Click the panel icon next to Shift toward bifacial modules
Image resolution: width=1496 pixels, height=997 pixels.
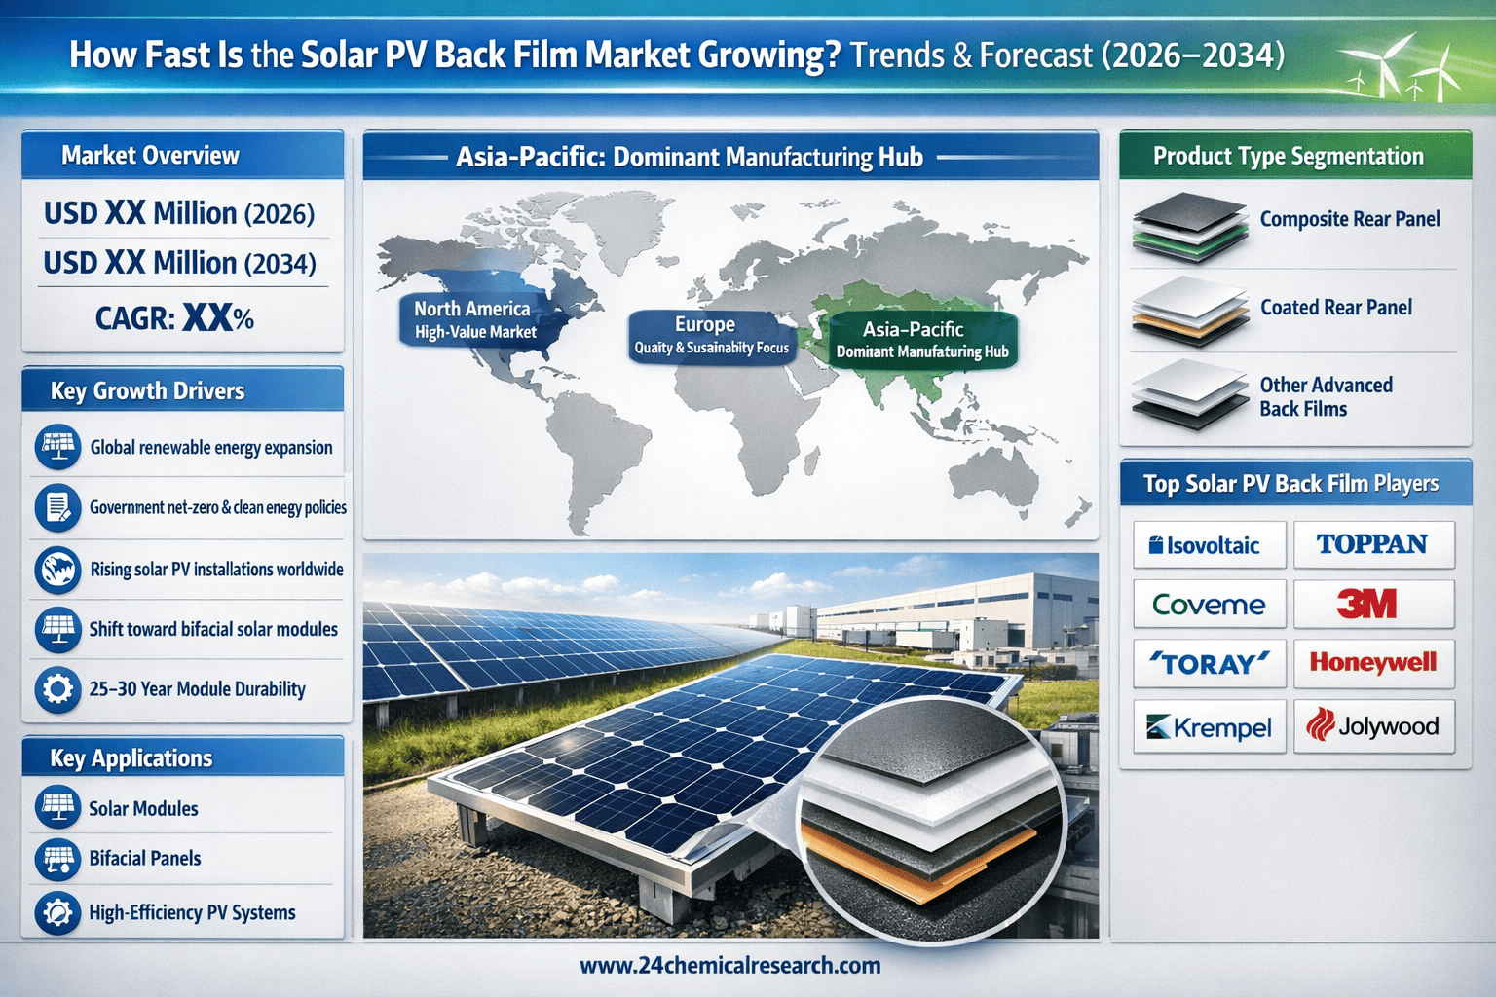57,629
